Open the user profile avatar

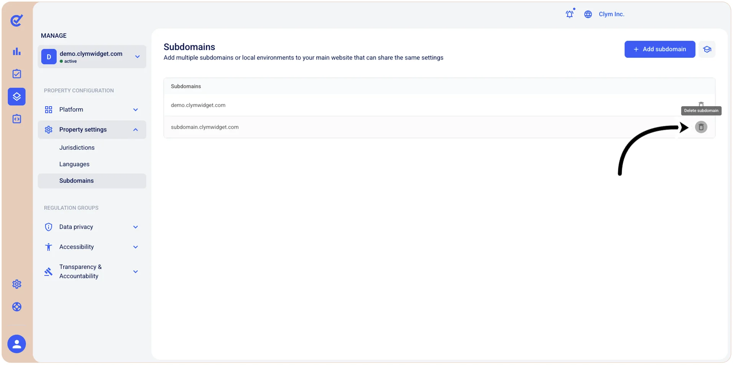pyautogui.click(x=16, y=344)
